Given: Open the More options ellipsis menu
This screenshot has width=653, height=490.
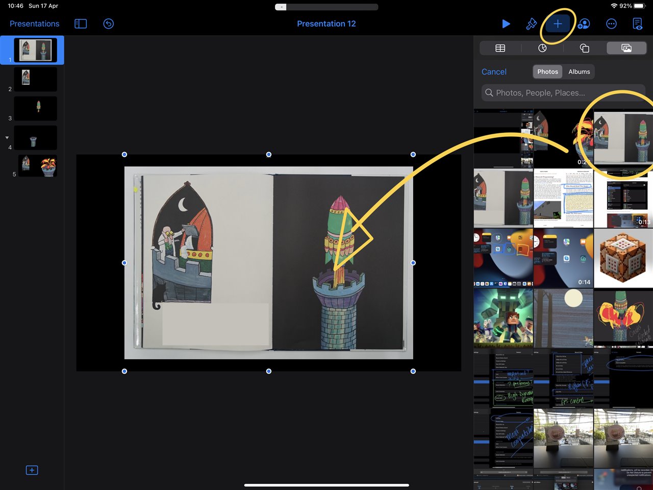Looking at the screenshot, I should click(611, 23).
